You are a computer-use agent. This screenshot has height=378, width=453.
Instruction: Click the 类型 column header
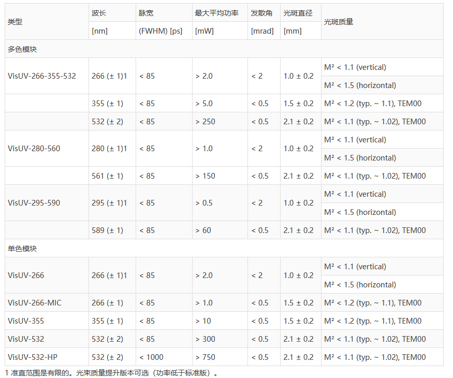pos(16,22)
